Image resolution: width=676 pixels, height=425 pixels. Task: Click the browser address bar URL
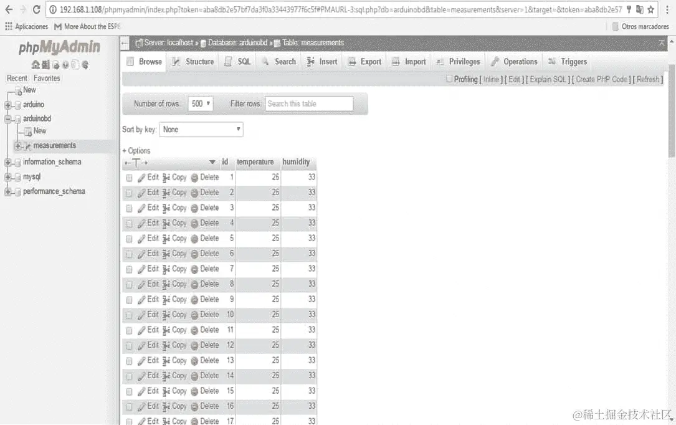tap(341, 9)
